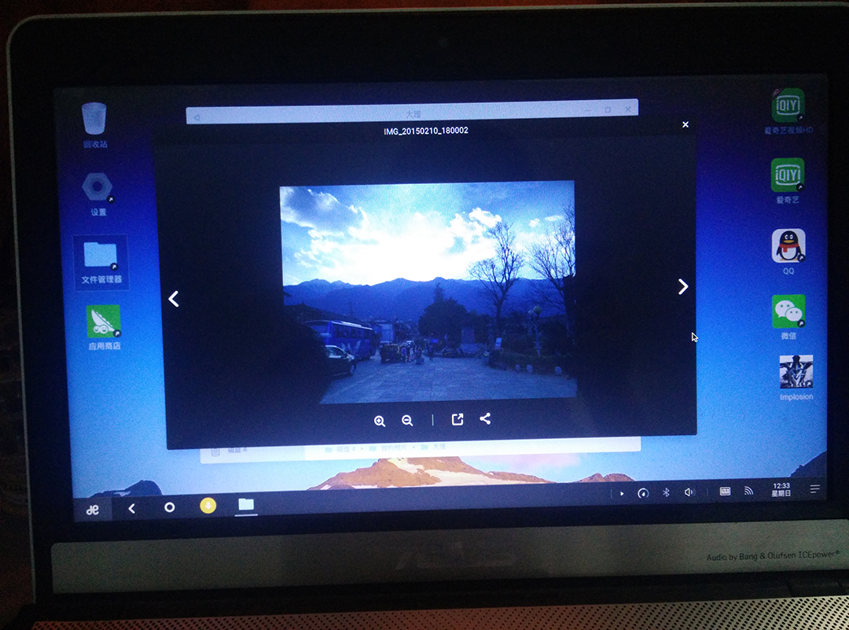
Task: Open the speedometer tray icon
Action: point(643,493)
